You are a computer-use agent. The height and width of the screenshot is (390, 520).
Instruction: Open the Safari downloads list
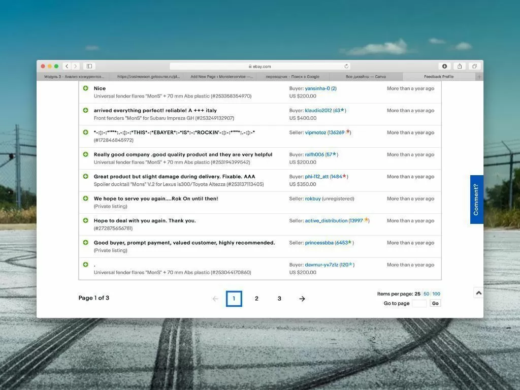tap(444, 66)
